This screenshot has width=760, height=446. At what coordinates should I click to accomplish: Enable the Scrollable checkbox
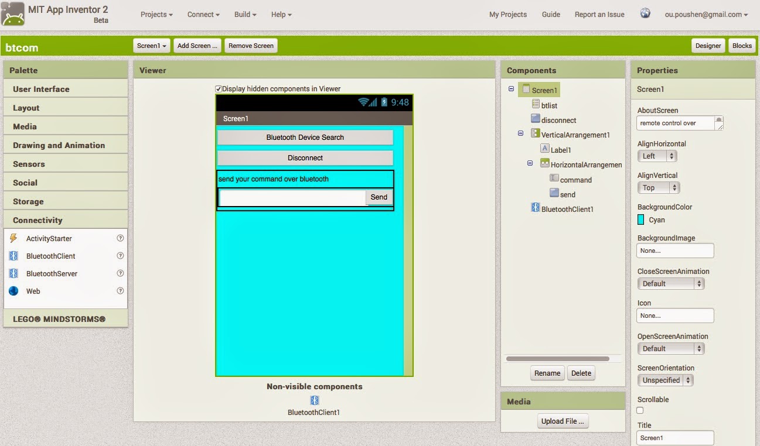[x=640, y=411]
